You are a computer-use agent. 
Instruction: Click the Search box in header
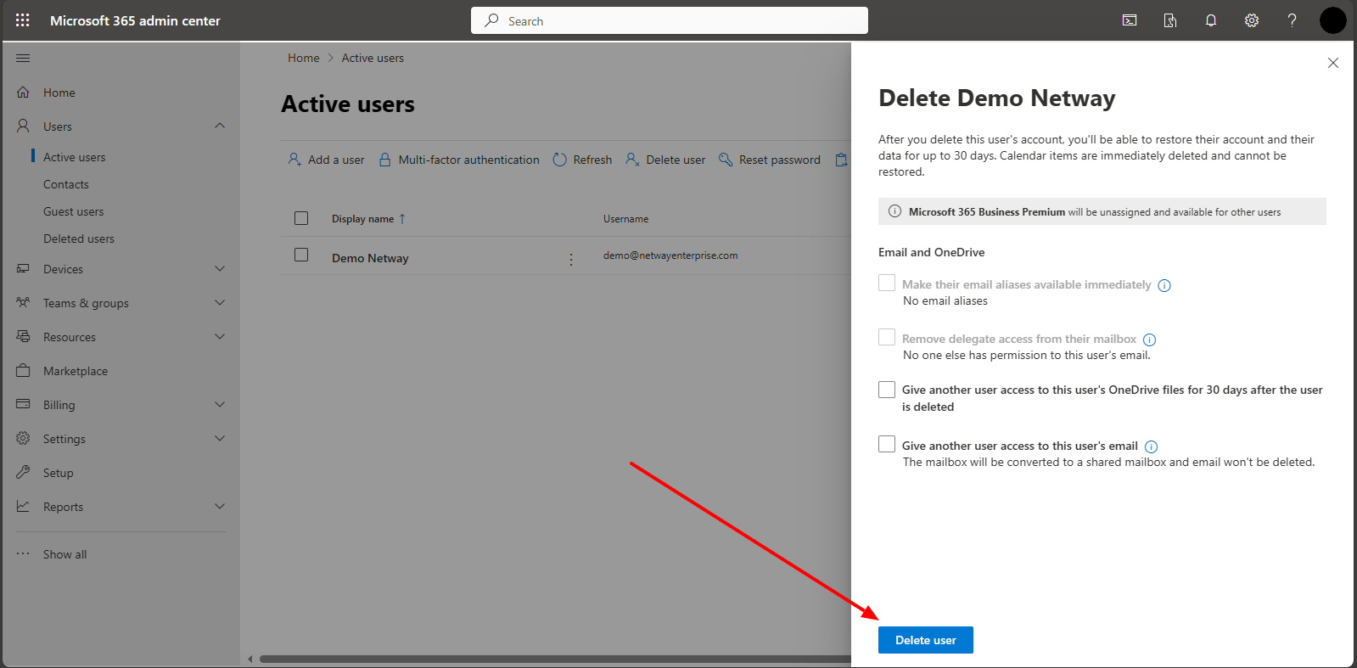click(670, 20)
